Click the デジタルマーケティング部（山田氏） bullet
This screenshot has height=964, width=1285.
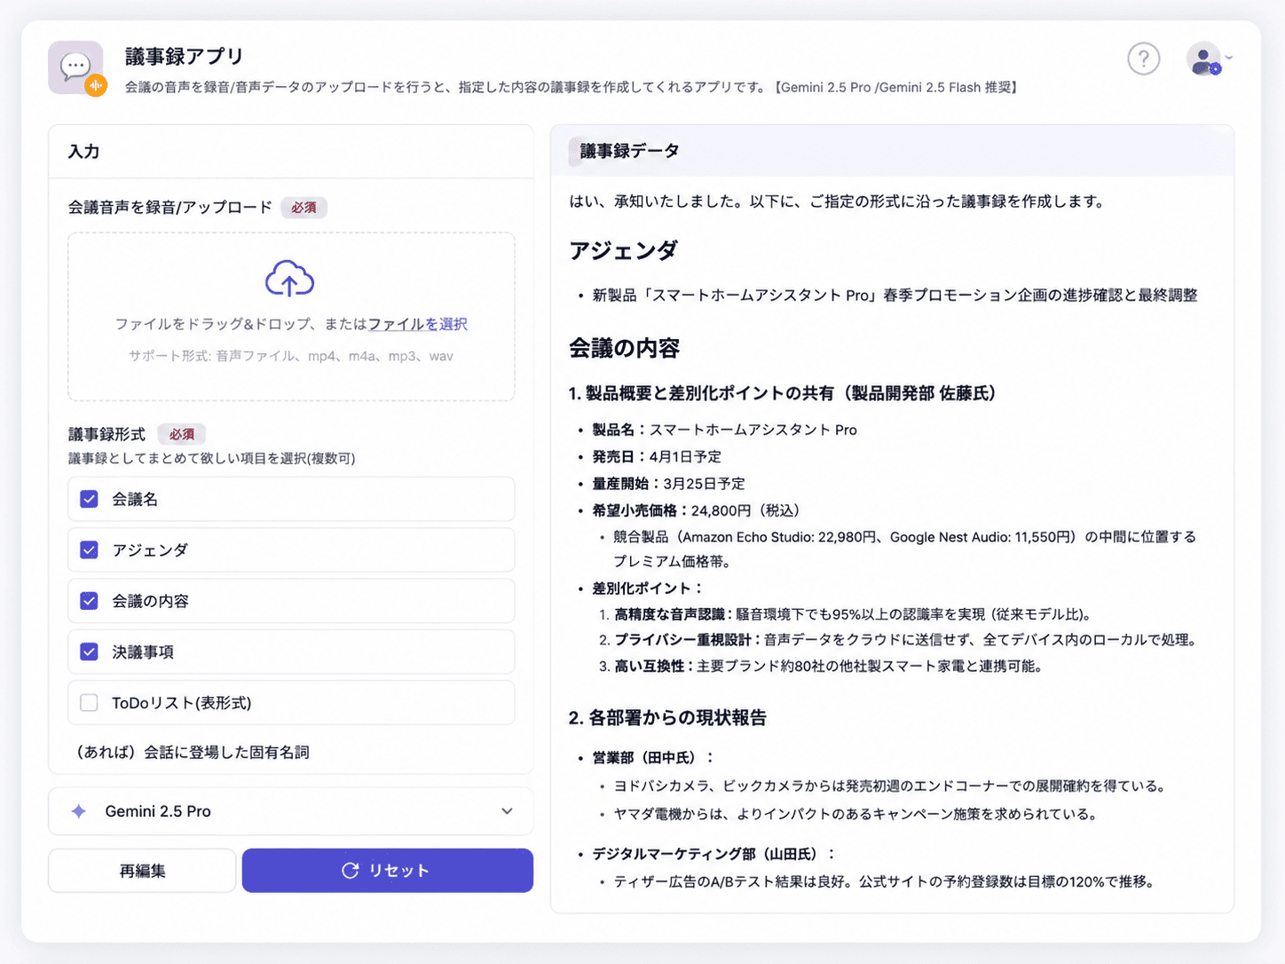(x=714, y=854)
